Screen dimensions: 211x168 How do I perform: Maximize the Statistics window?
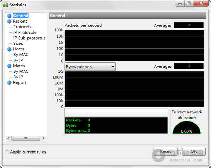click(x=189, y=4)
